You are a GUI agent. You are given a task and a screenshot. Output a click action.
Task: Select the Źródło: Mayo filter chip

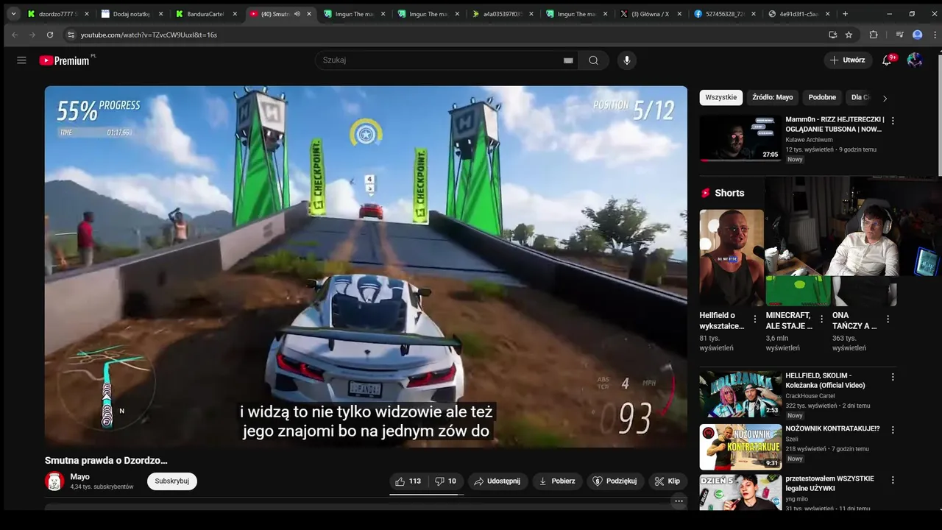pyautogui.click(x=772, y=97)
